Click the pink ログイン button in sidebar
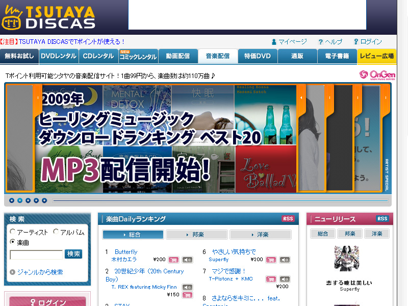408x306 pixels. point(47,301)
